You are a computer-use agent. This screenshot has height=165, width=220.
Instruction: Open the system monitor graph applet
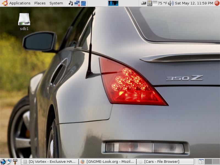(x=113, y=3)
